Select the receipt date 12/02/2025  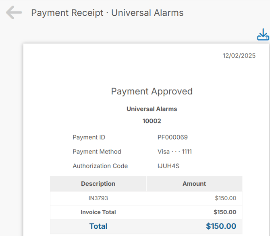click(x=239, y=56)
